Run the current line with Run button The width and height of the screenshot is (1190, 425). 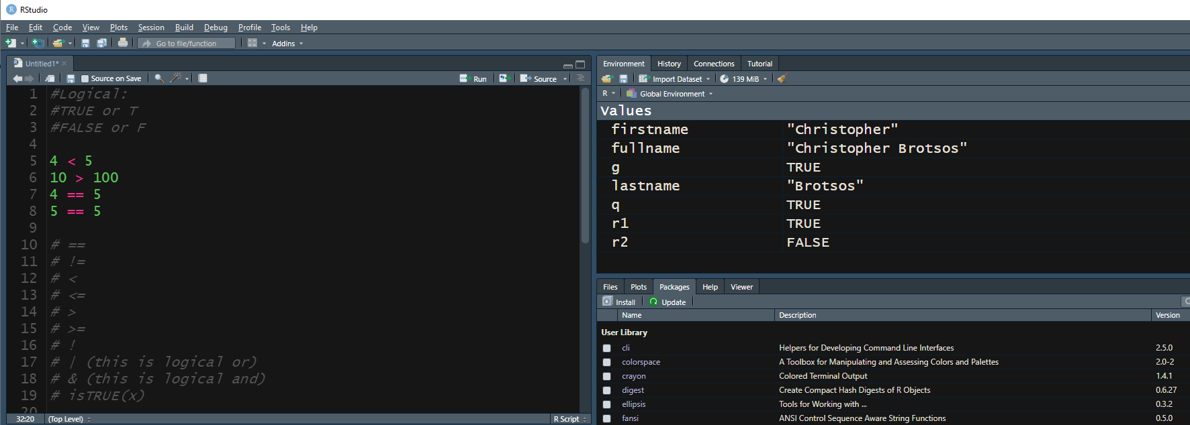[x=473, y=78]
